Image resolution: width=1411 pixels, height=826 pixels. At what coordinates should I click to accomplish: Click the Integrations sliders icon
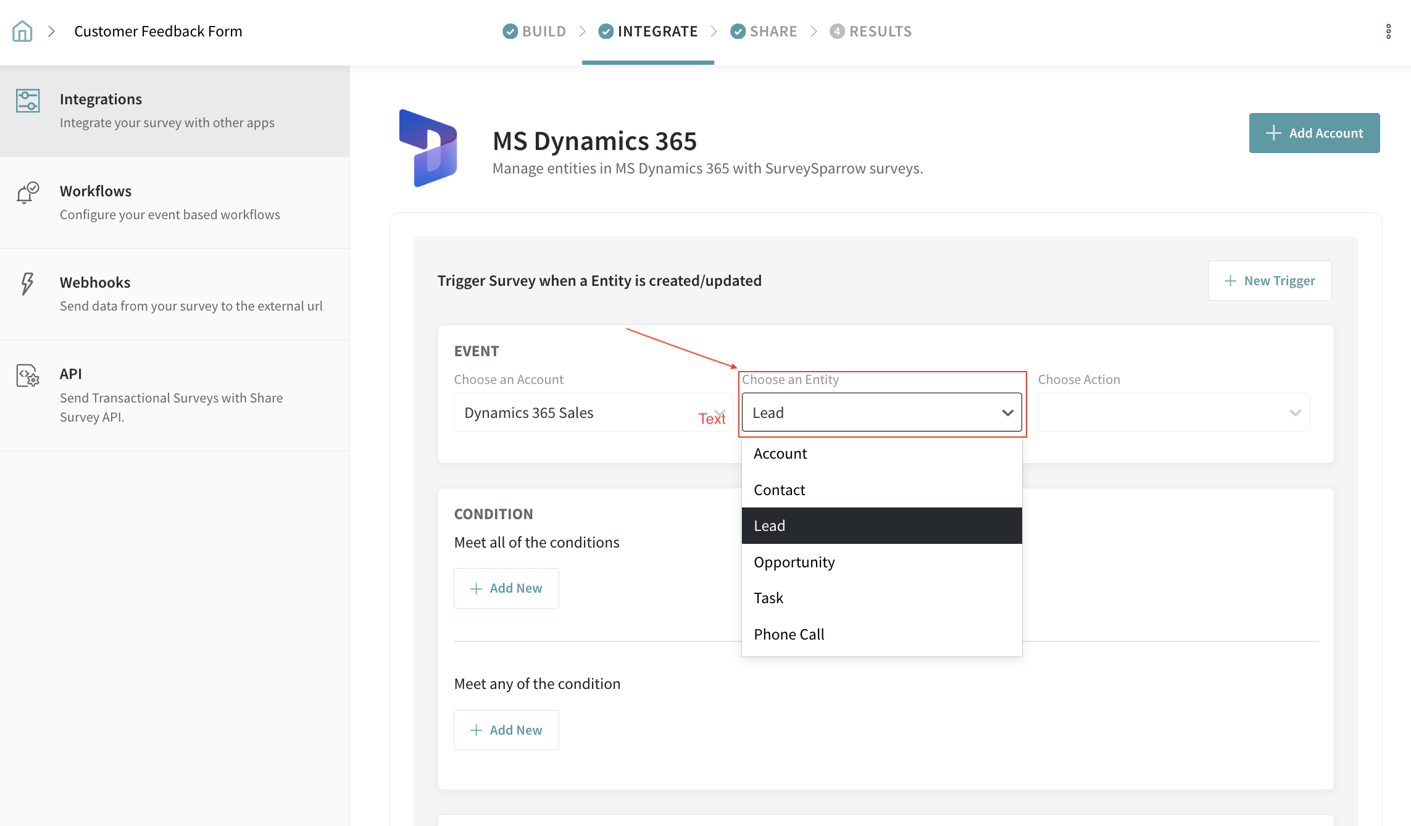point(28,101)
